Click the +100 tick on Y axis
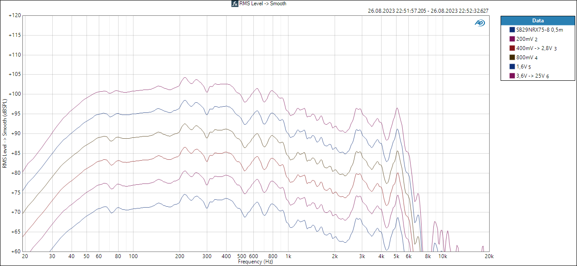This screenshot has width=577, height=266. (14, 94)
